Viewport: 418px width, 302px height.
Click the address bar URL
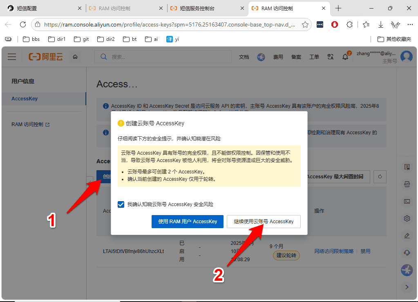(x=170, y=25)
